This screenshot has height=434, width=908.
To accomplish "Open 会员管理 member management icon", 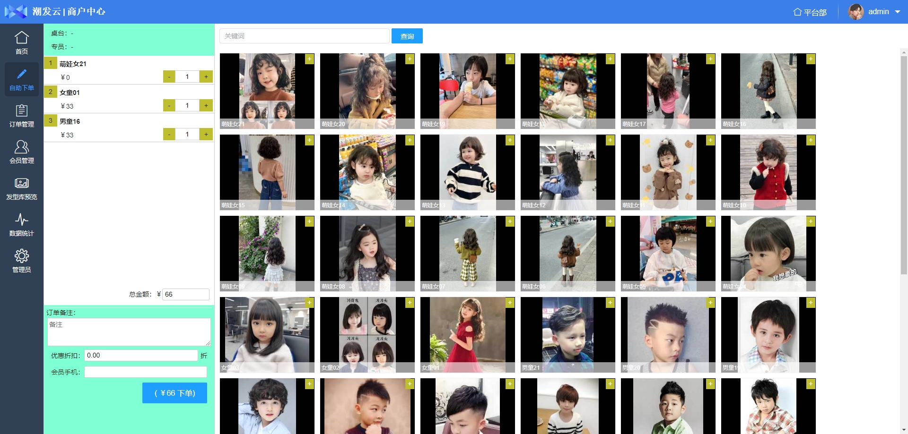I will point(22,147).
